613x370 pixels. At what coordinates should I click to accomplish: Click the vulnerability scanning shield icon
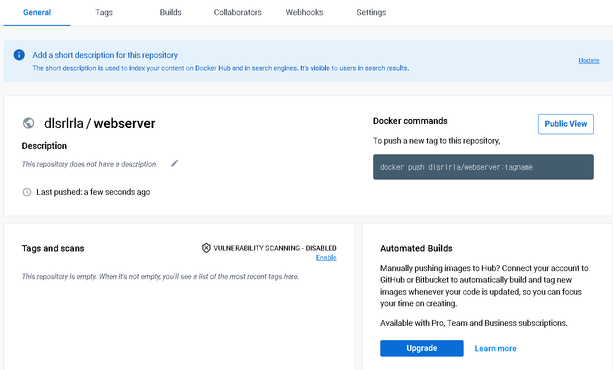[x=206, y=248]
